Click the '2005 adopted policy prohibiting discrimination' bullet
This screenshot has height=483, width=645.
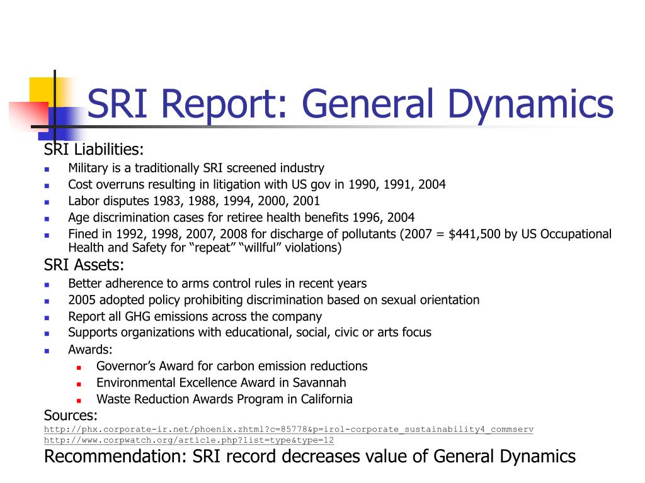(x=274, y=300)
